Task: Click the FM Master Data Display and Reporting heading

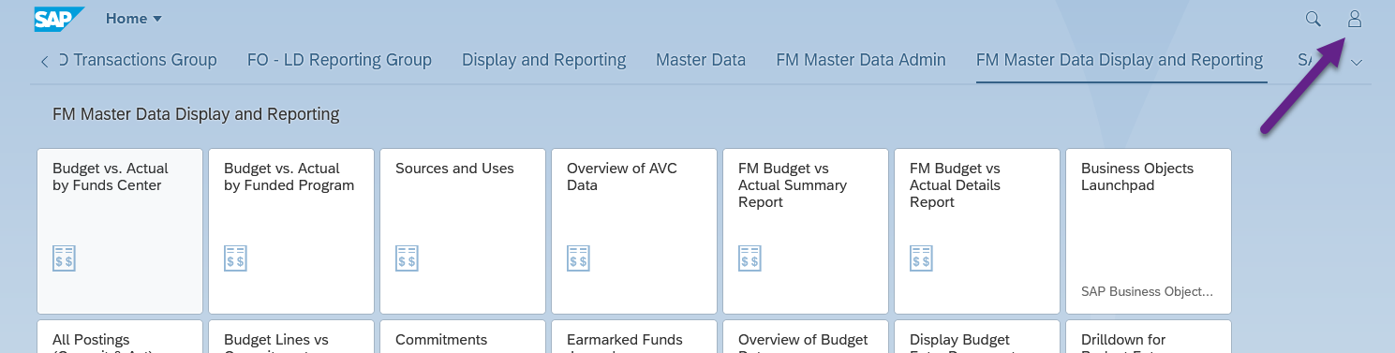Action: point(196,114)
